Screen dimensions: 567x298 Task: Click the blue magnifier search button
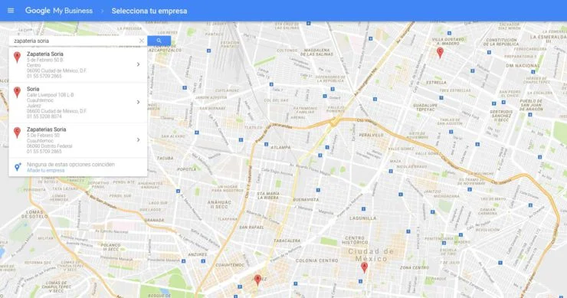point(159,41)
